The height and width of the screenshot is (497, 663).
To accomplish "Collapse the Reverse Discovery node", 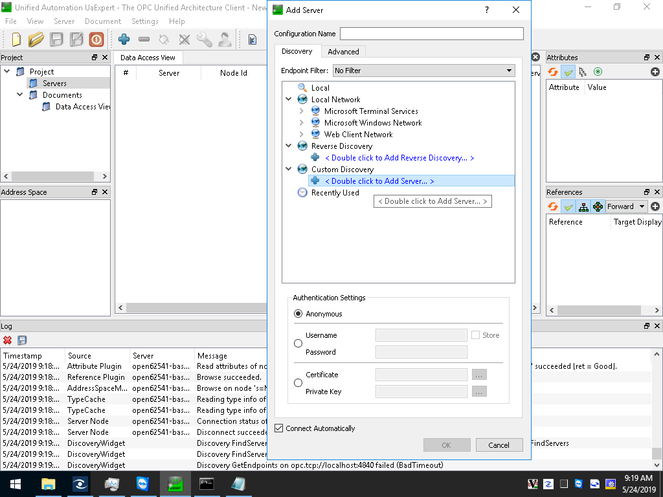I will 289,146.
